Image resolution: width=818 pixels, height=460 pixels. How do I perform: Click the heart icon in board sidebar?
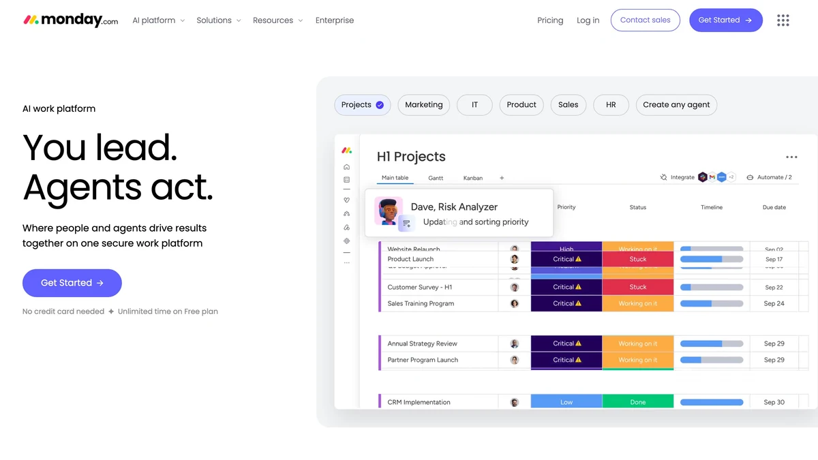[347, 200]
